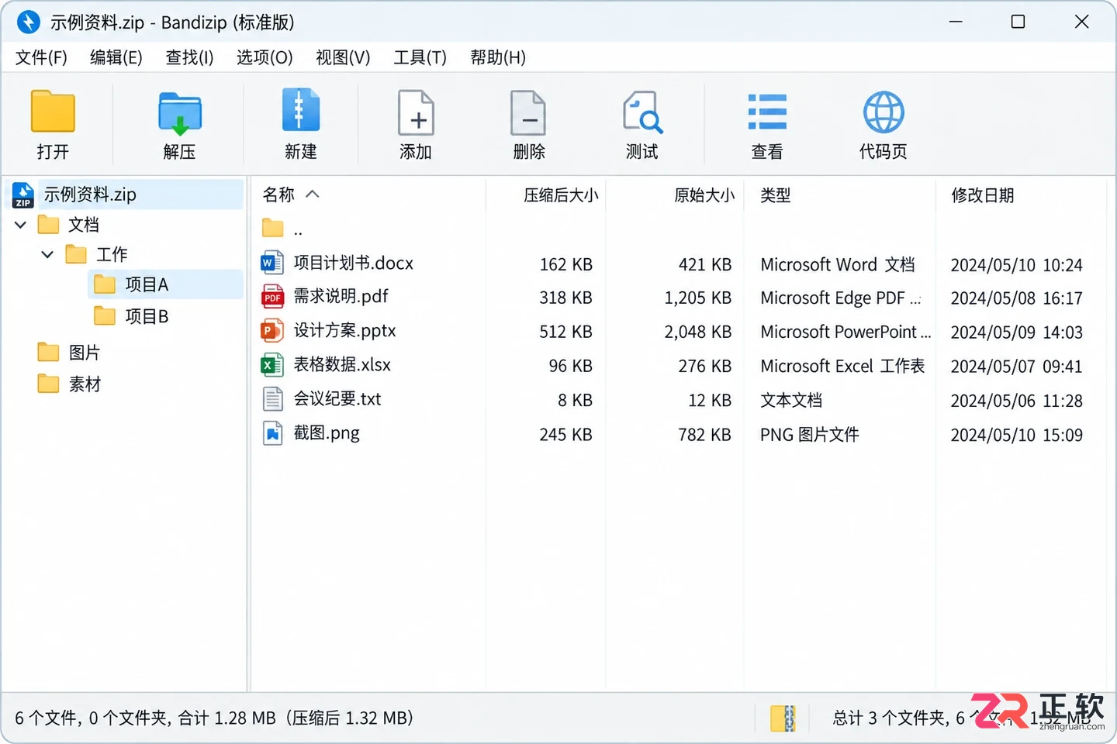Click the 删除 (Delete) toolbar icon

(528, 113)
